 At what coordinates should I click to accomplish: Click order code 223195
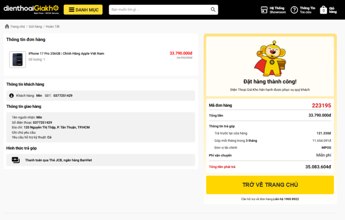(x=321, y=105)
